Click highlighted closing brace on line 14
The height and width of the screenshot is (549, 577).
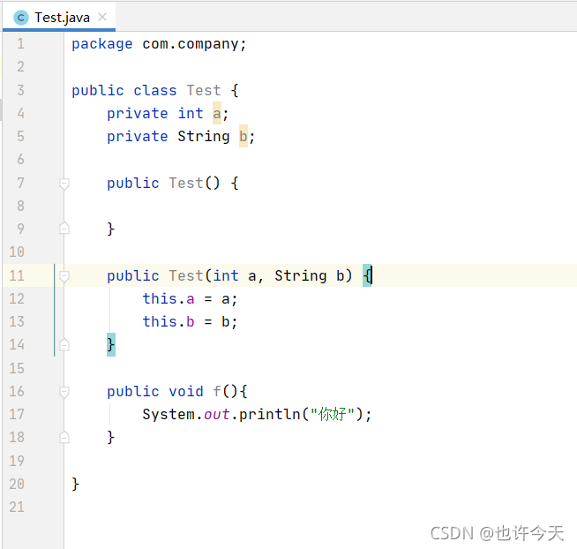[x=111, y=344]
